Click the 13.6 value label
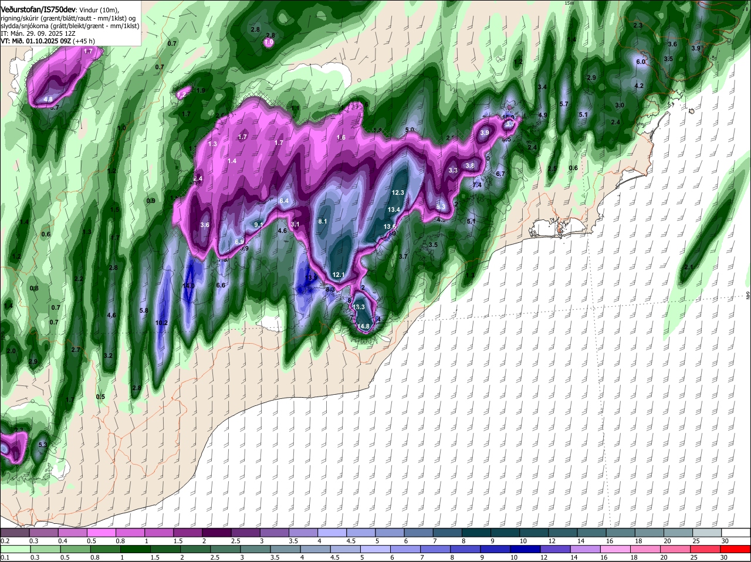 point(390,226)
